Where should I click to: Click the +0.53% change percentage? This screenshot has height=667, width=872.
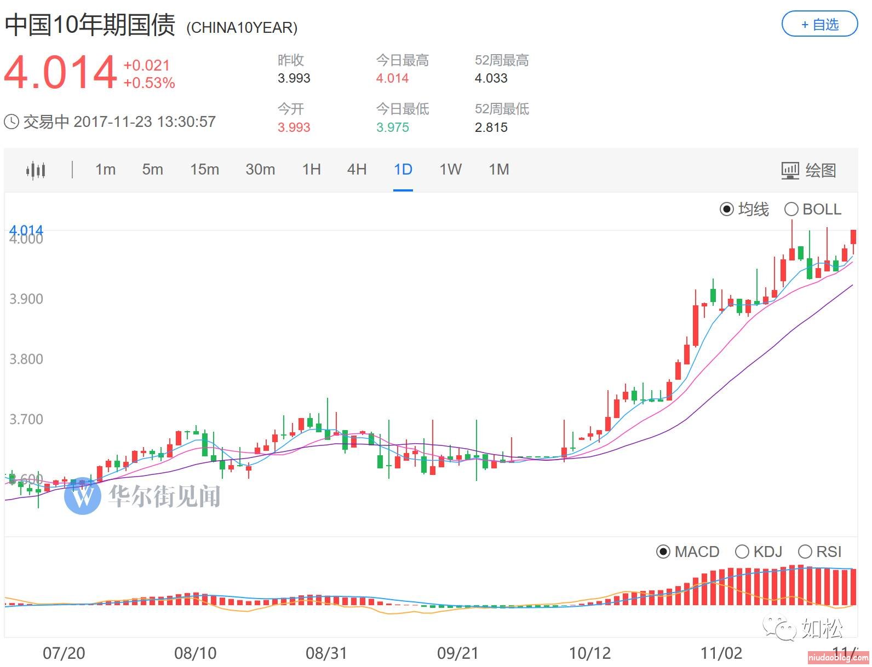click(x=149, y=83)
